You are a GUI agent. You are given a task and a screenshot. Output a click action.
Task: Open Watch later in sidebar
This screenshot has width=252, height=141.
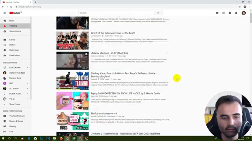15,50
